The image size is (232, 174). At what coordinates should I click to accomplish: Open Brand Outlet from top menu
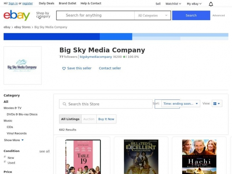[67, 3]
